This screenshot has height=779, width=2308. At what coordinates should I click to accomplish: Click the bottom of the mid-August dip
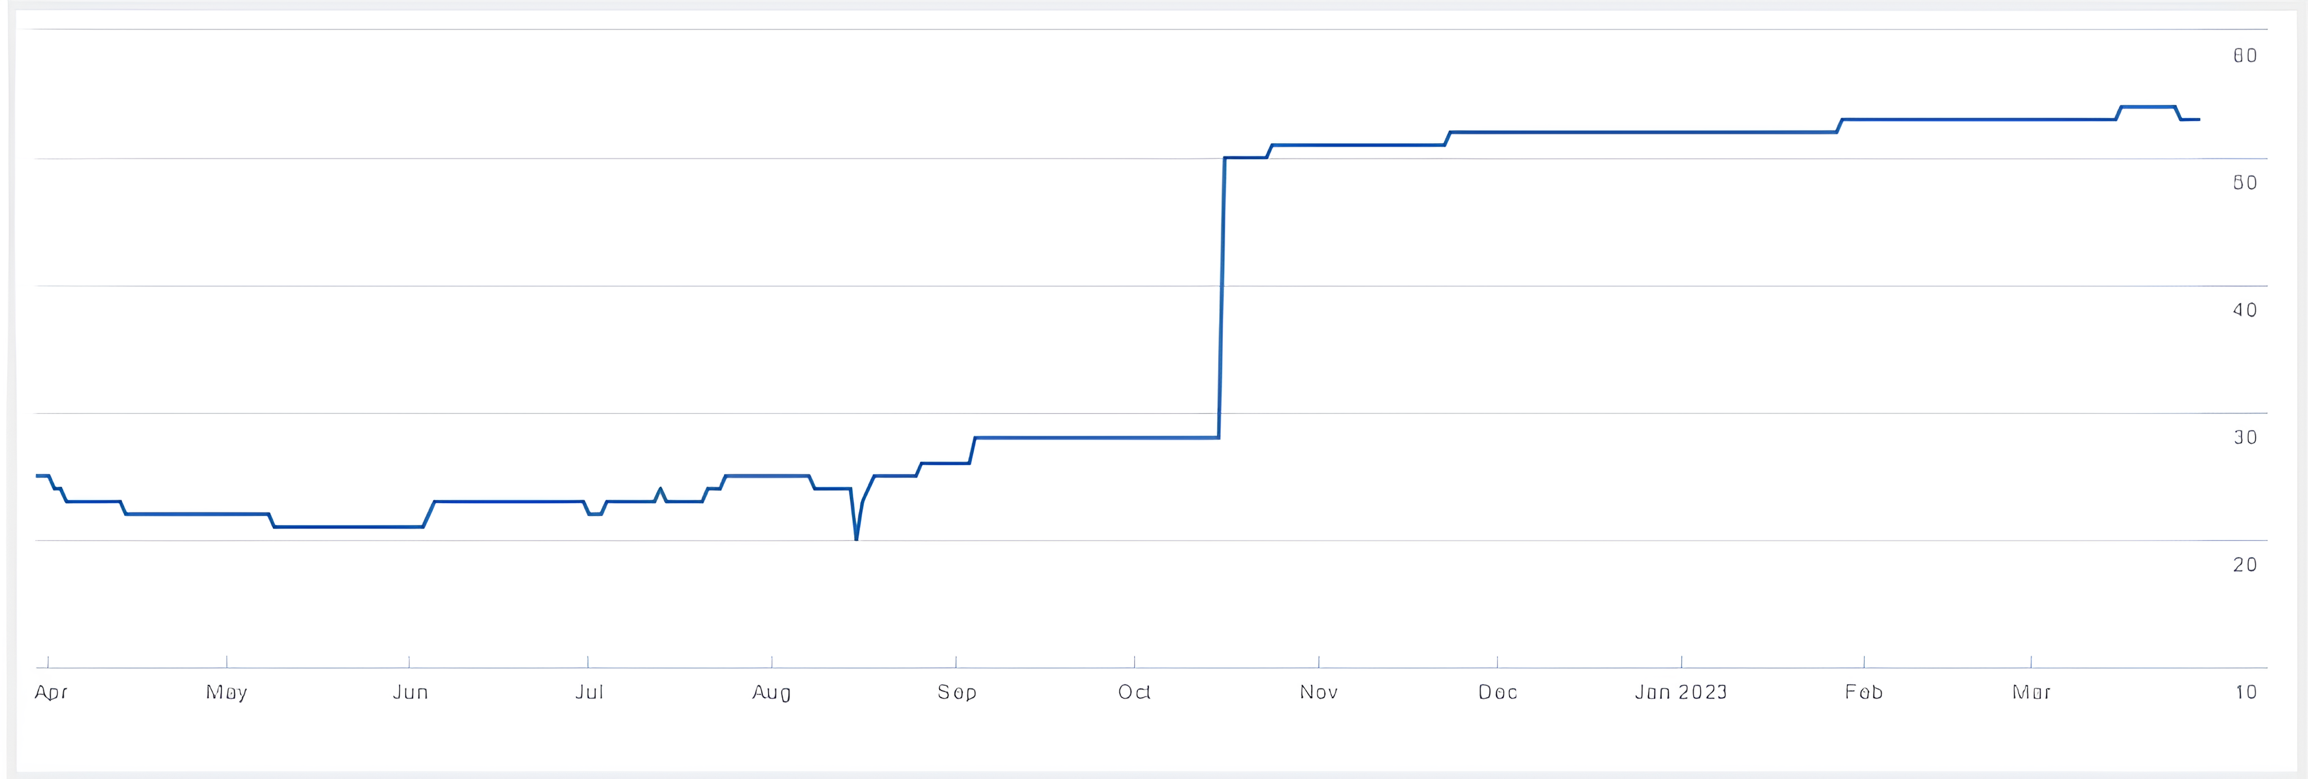[856, 539]
